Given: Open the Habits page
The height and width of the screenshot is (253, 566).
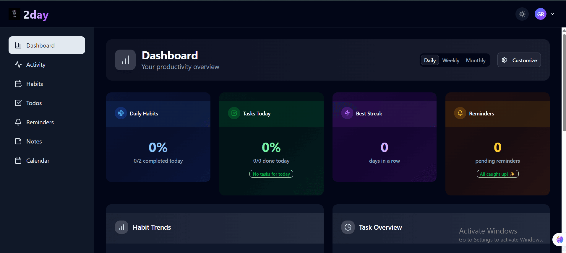Looking at the screenshot, I should pyautogui.click(x=47, y=84).
